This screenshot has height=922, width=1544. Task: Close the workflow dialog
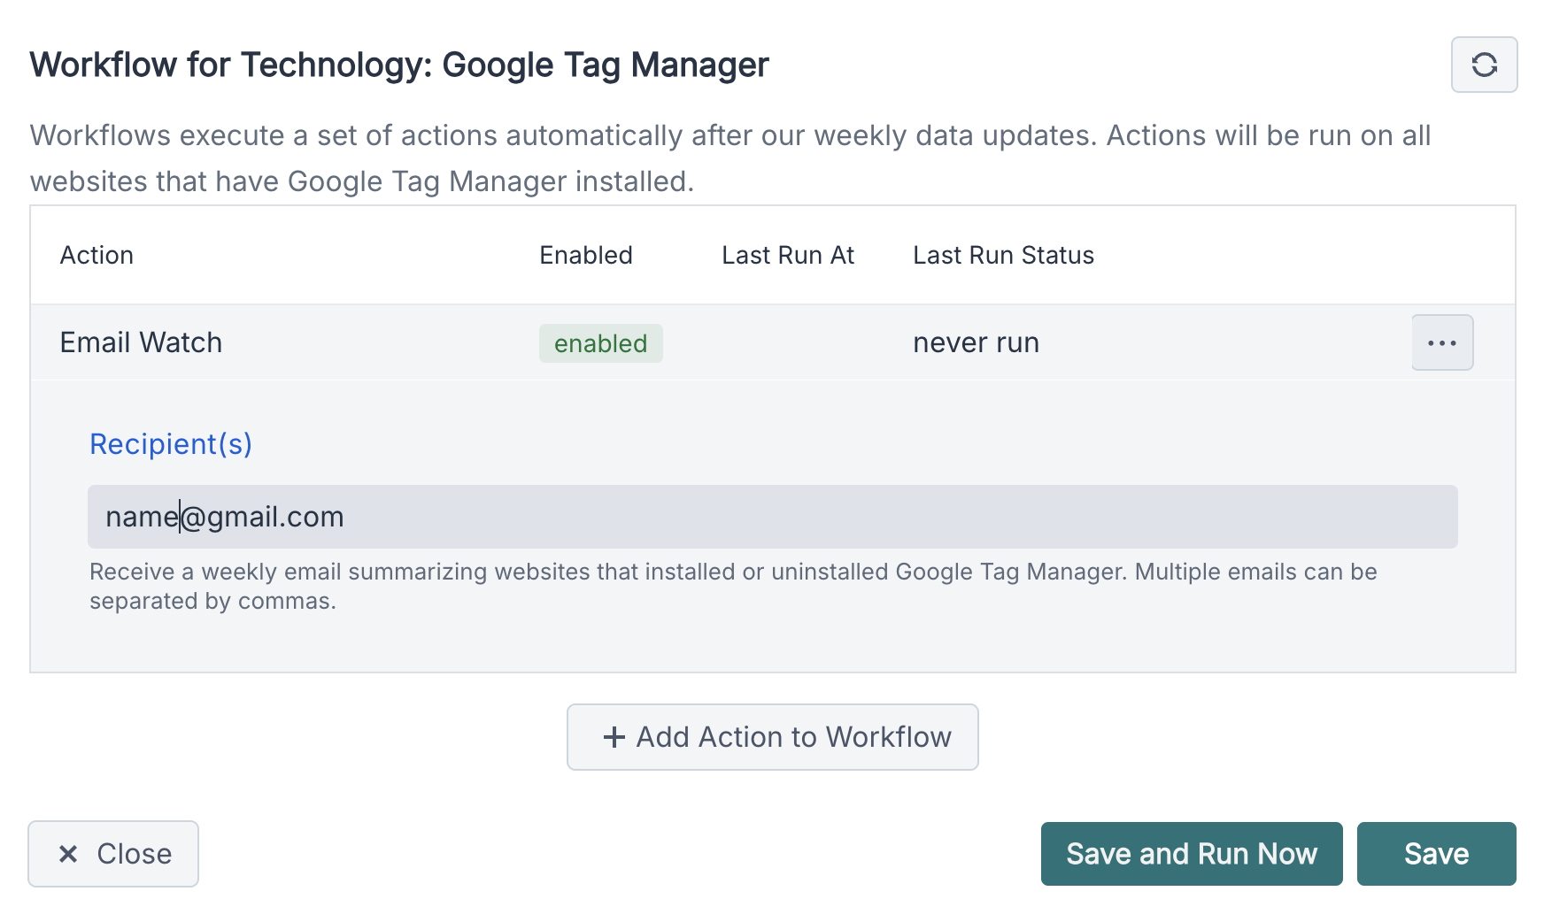click(113, 854)
